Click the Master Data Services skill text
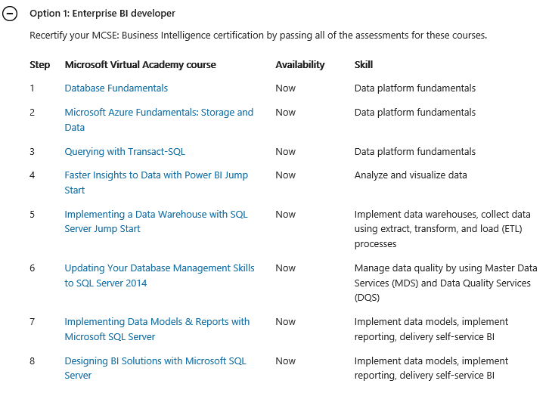 [x=445, y=283]
